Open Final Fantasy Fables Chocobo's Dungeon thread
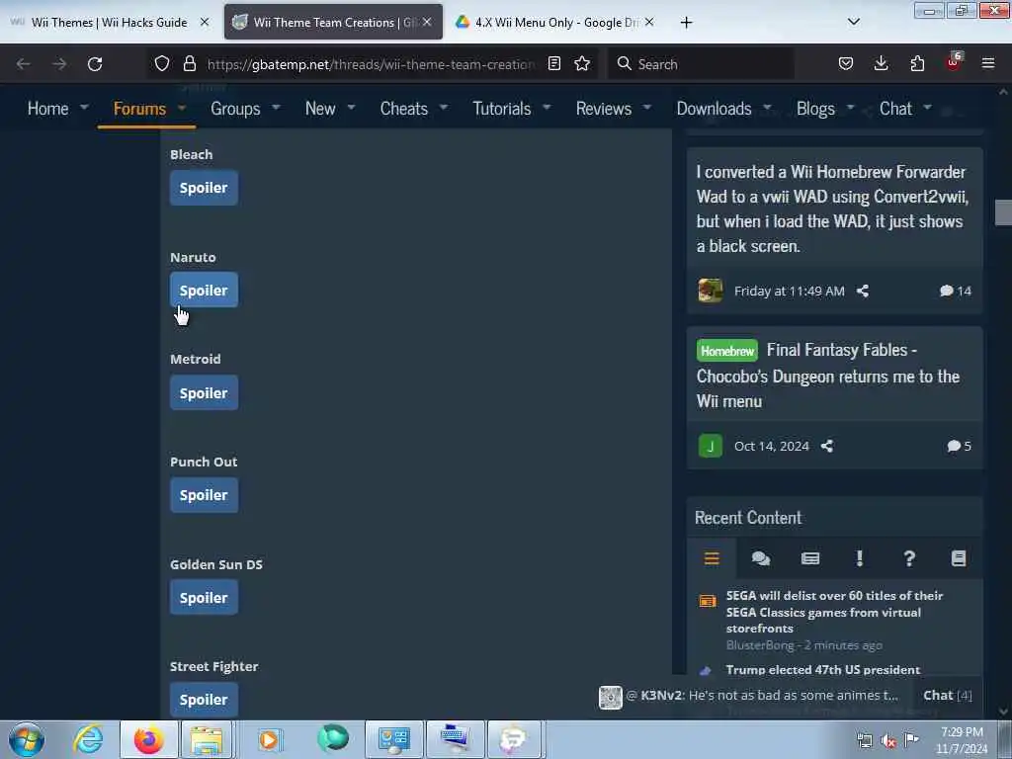1012x759 pixels. pyautogui.click(x=828, y=376)
